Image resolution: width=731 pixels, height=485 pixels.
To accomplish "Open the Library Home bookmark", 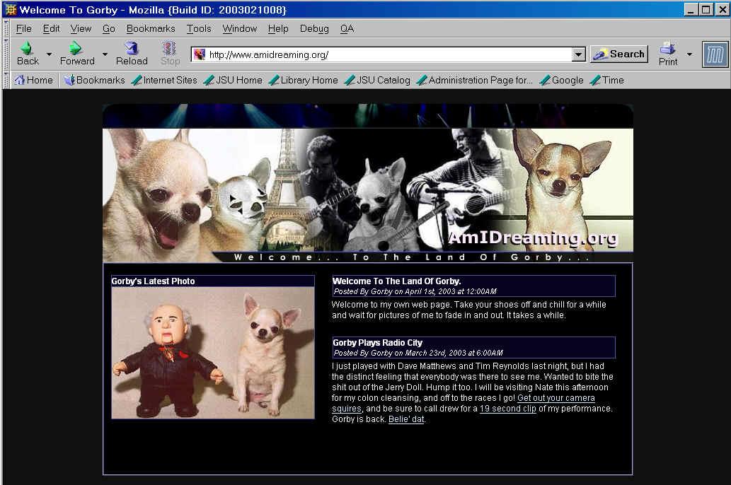I will (x=304, y=80).
